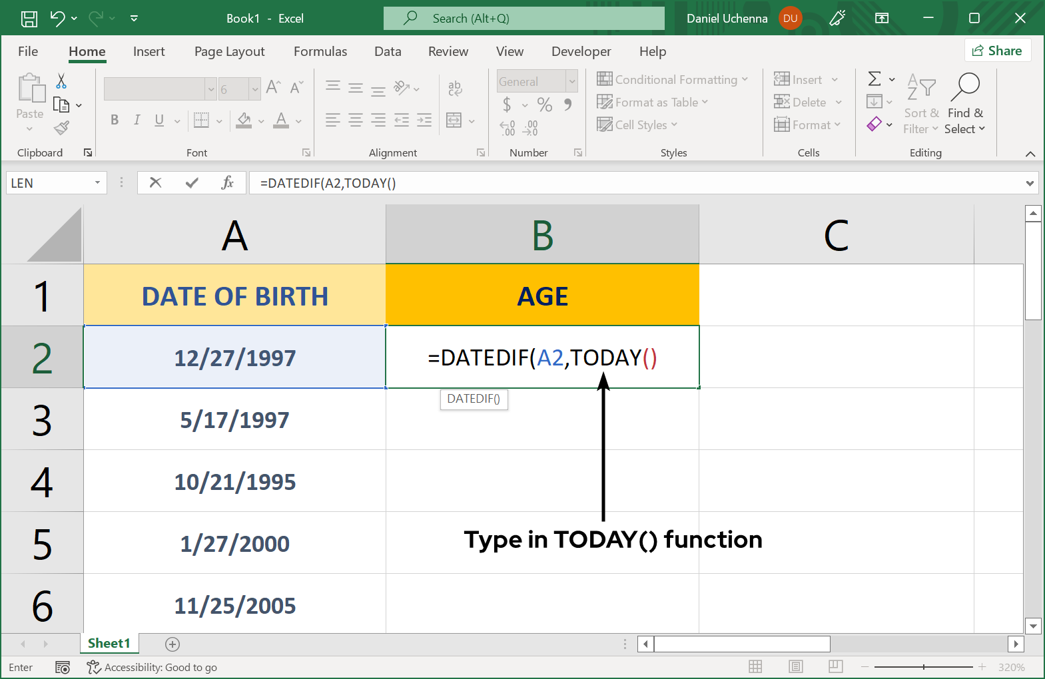Click the Find & Select magnifier icon
1045x679 pixels.
(x=965, y=87)
